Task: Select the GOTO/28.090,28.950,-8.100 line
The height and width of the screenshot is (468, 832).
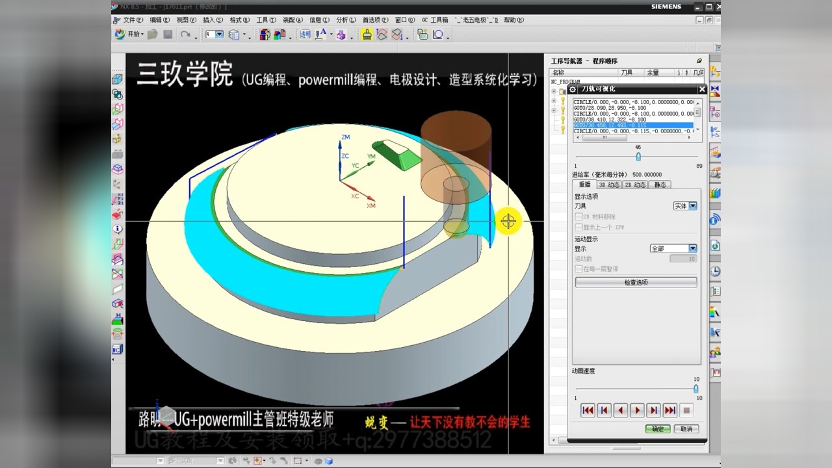Action: [633, 108]
